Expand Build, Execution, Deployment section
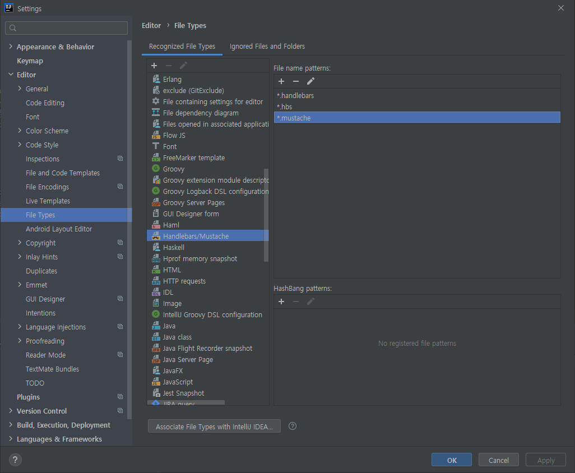The height and width of the screenshot is (473, 575). [11, 425]
